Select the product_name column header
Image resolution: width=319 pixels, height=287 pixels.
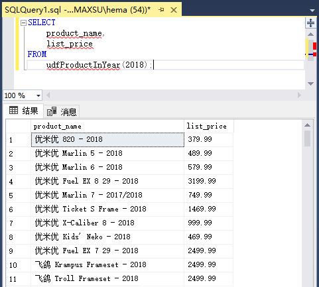(107, 126)
